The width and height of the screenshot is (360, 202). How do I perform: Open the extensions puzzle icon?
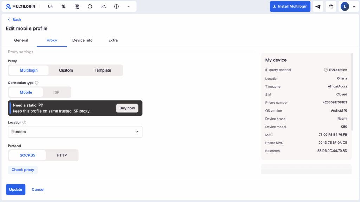tap(90, 6)
